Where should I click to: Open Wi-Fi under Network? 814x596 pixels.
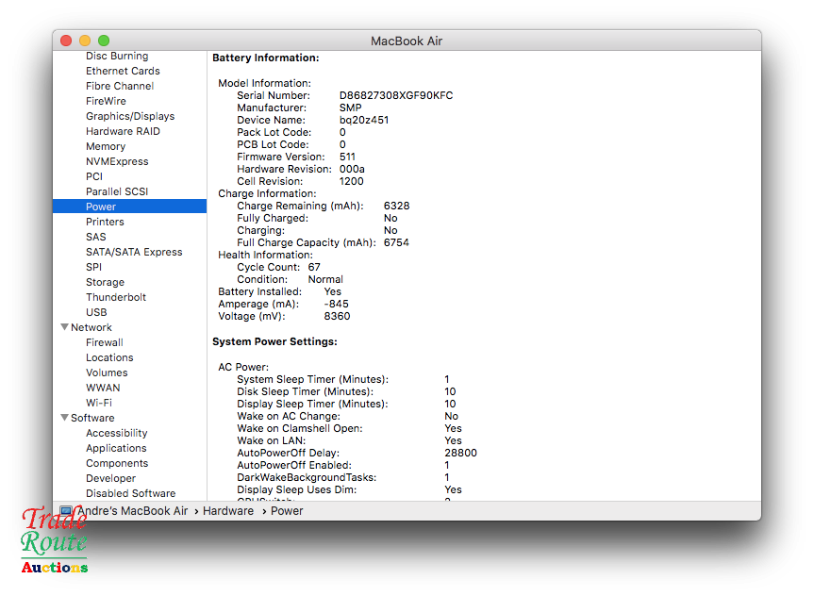coord(99,403)
